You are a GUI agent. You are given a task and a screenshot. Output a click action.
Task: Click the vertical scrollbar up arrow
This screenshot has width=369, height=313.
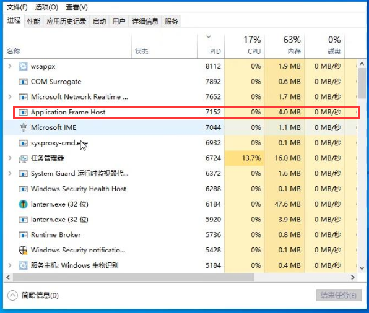(362, 64)
